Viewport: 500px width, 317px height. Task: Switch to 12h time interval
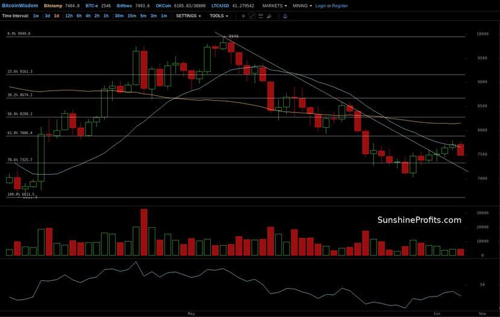click(x=69, y=16)
